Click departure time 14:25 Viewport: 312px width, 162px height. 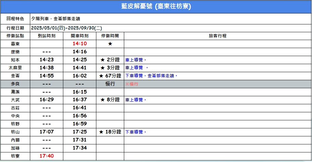pyautogui.click(x=80, y=60)
